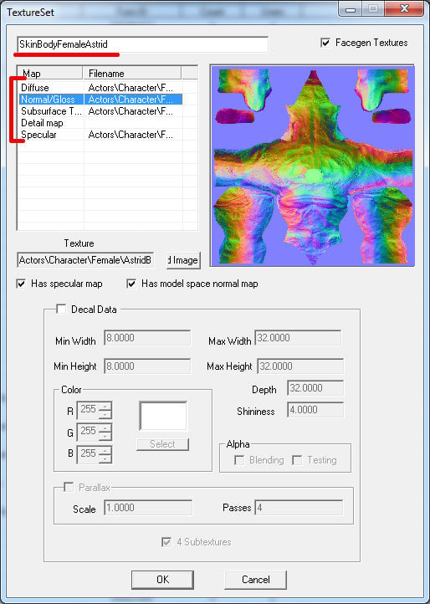430x604 pixels.
Task: Click the G color value field
Action: pyautogui.click(x=88, y=432)
